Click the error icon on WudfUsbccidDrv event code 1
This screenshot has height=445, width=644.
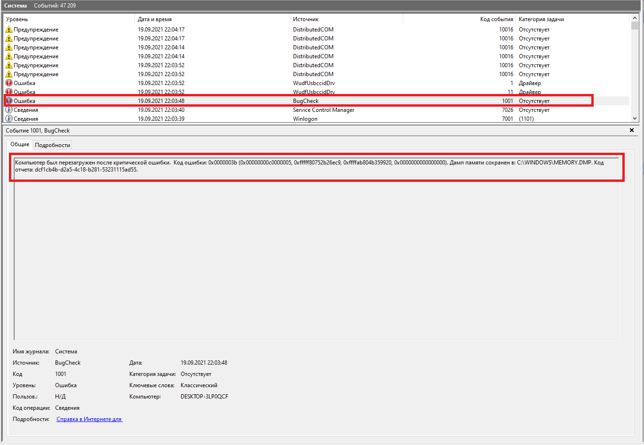click(8, 83)
